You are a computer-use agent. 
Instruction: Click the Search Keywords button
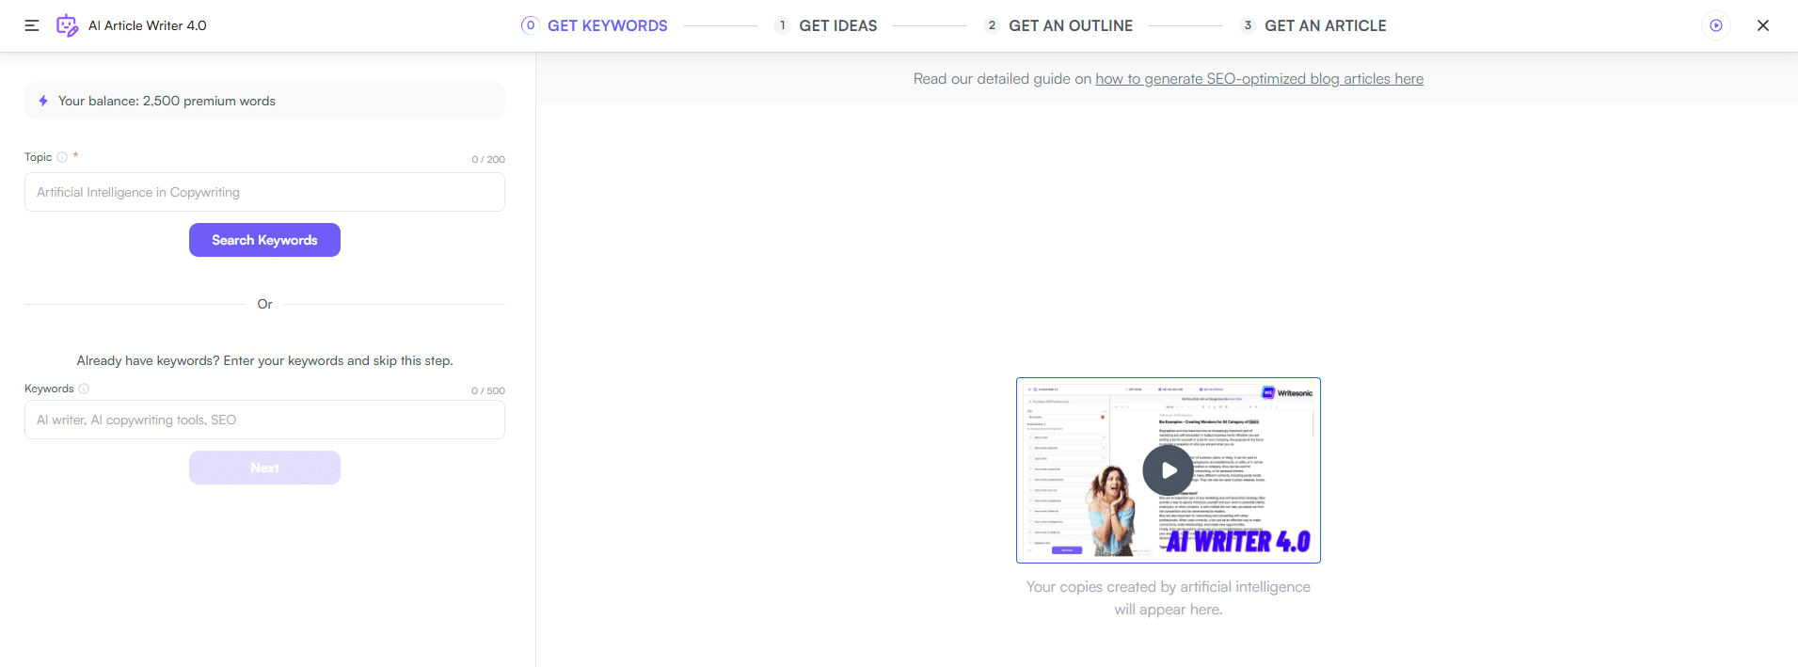[264, 240]
